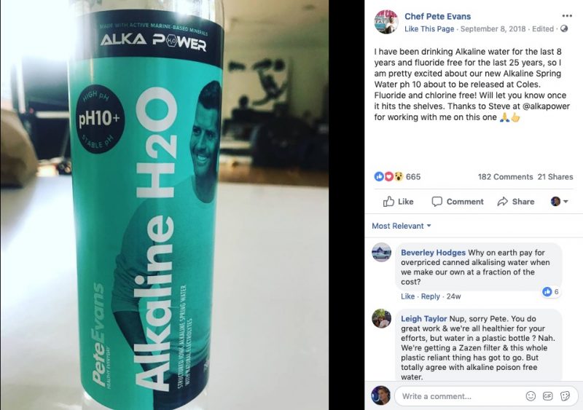This screenshot has height=410, width=583.
Task: Click the like count on Beverley Hodges' comment
Action: [551, 292]
